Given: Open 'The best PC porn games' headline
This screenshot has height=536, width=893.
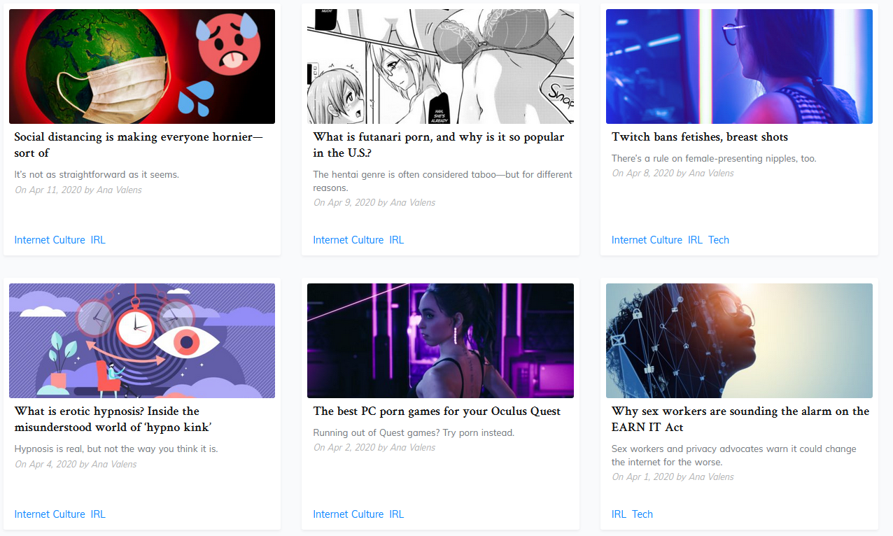Looking at the screenshot, I should point(437,411).
